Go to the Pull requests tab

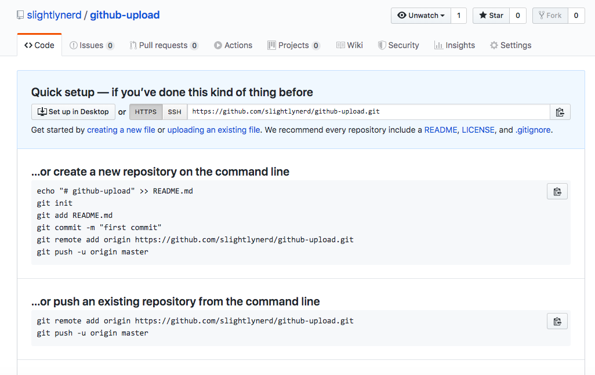point(164,45)
